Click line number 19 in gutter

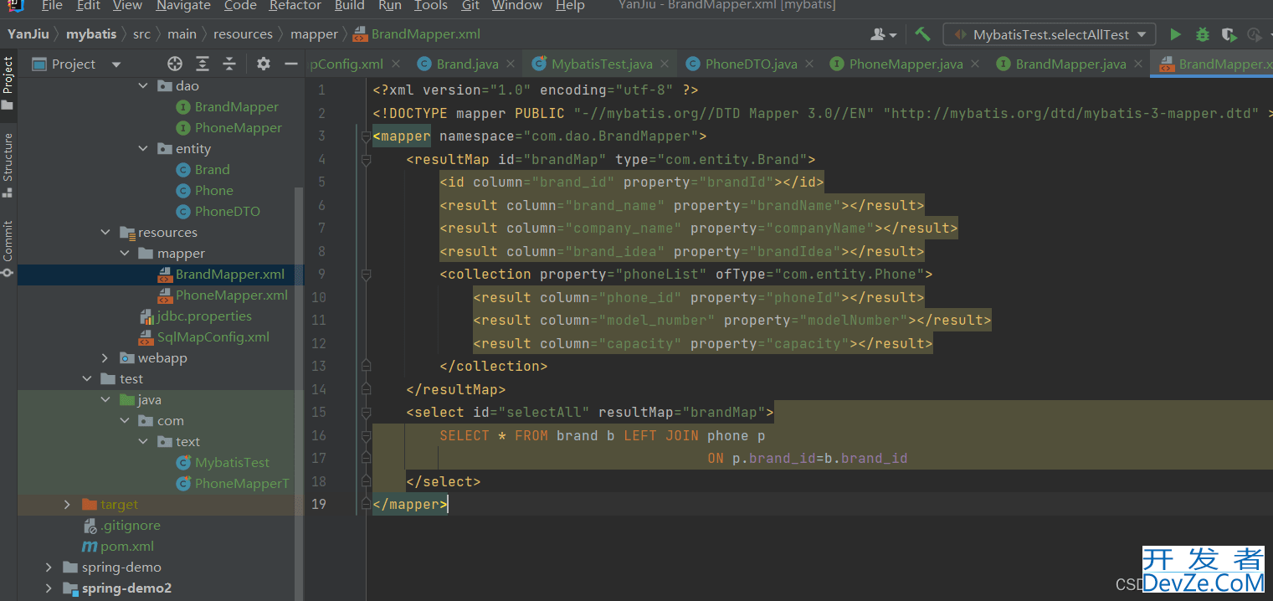pyautogui.click(x=318, y=504)
